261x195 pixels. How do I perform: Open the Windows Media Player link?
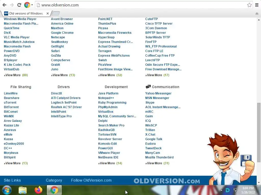pyautogui.click(x=20, y=19)
